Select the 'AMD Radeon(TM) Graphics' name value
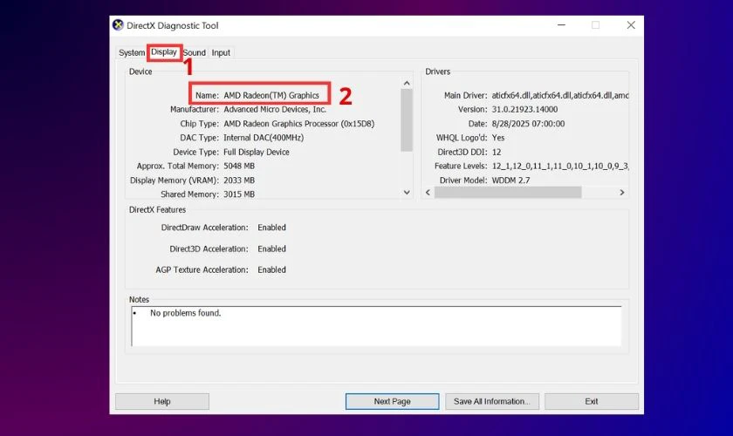 coord(271,95)
